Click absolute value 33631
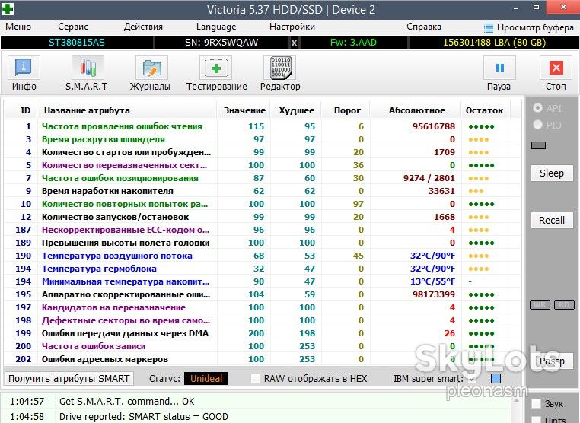580x423 pixels. (x=441, y=191)
